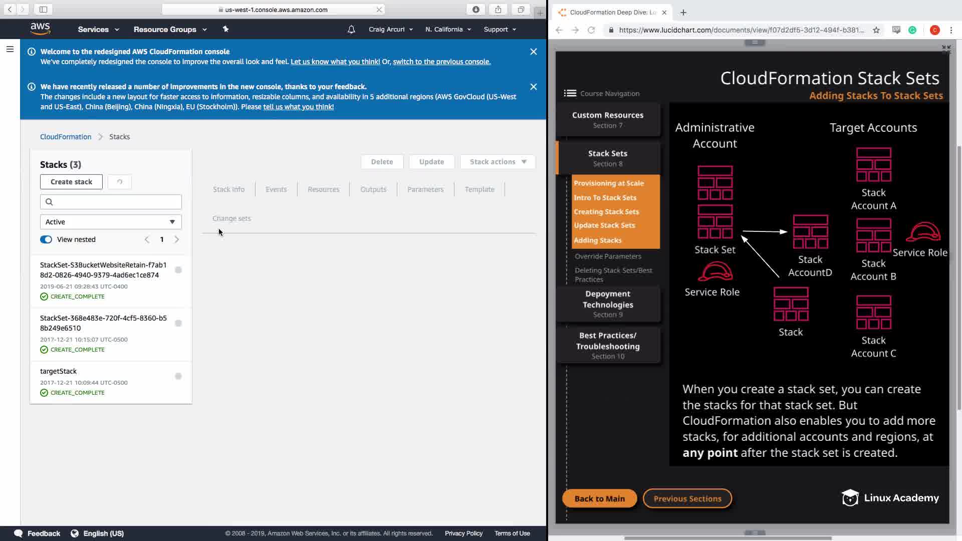Click the Safari share icon
The height and width of the screenshot is (541, 962).
[498, 10]
